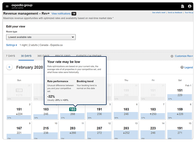Open the hamburger navigation menu
Viewport: 196px width, 150px height.
(x=7, y=6)
